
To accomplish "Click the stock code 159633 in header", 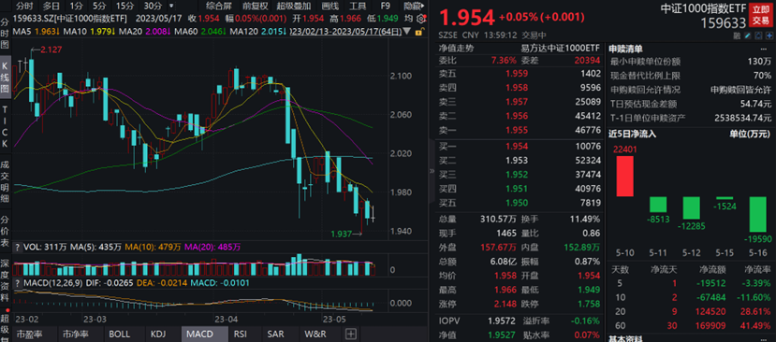I will 723,22.
